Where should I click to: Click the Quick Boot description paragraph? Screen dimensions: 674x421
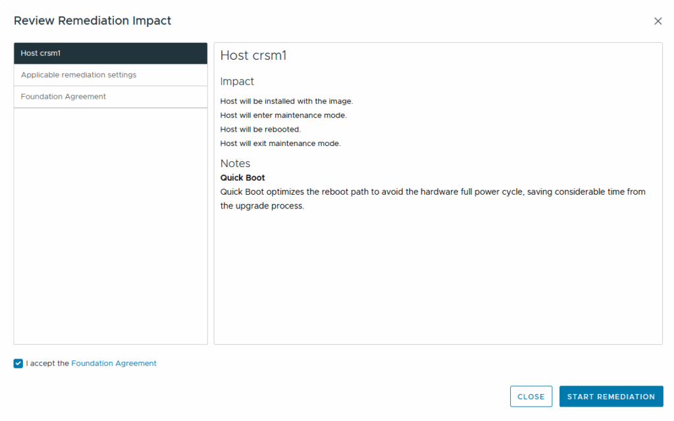click(433, 199)
